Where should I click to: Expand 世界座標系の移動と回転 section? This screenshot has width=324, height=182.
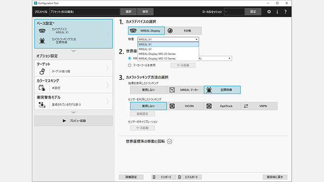170,142
